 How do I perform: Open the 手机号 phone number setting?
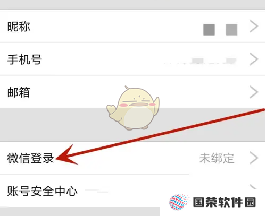(132, 59)
